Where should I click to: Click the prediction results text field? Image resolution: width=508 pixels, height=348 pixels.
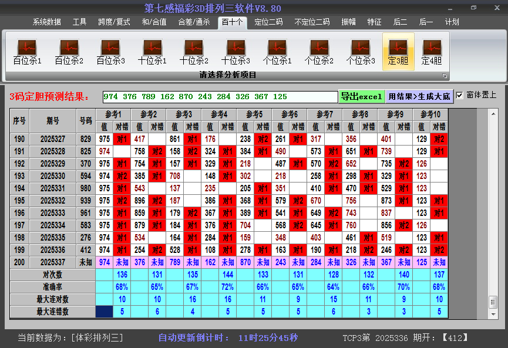click(220, 97)
